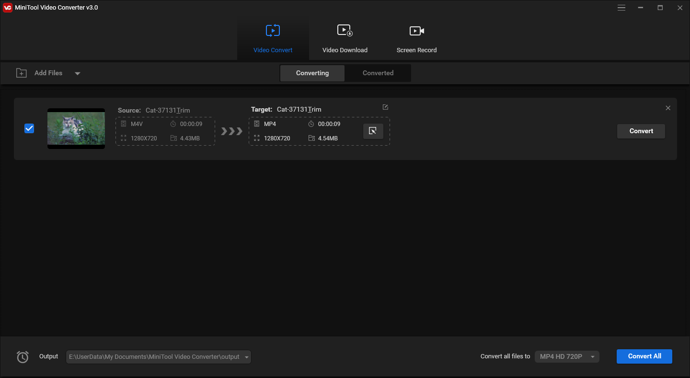The width and height of the screenshot is (690, 378).
Task: Click the Add Files folder icon
Action: point(22,73)
